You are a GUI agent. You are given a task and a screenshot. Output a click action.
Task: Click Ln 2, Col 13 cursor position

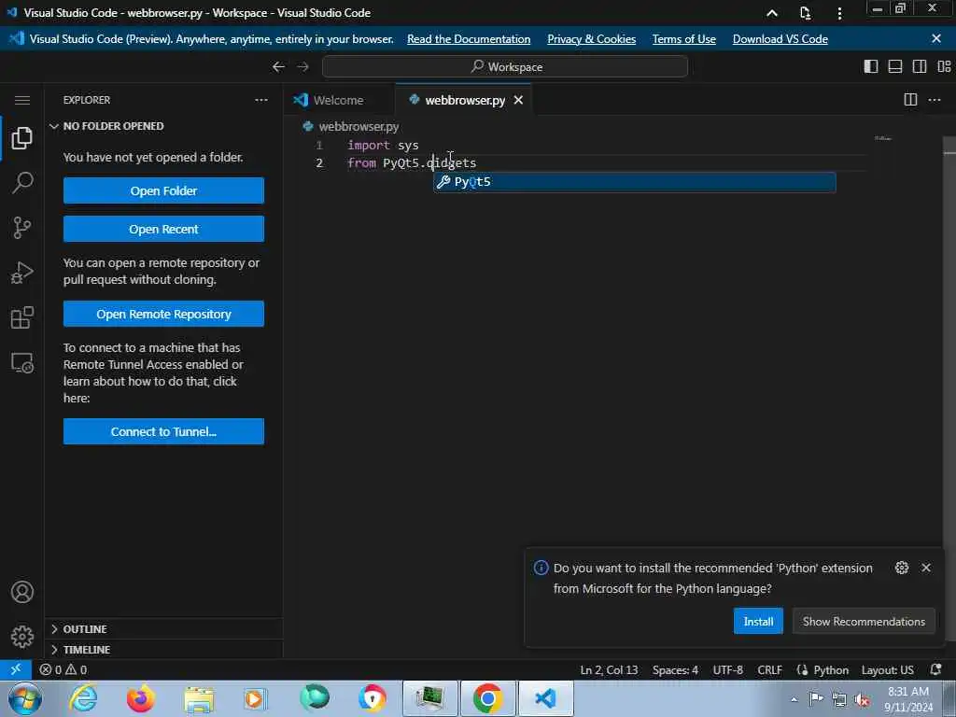(x=609, y=669)
